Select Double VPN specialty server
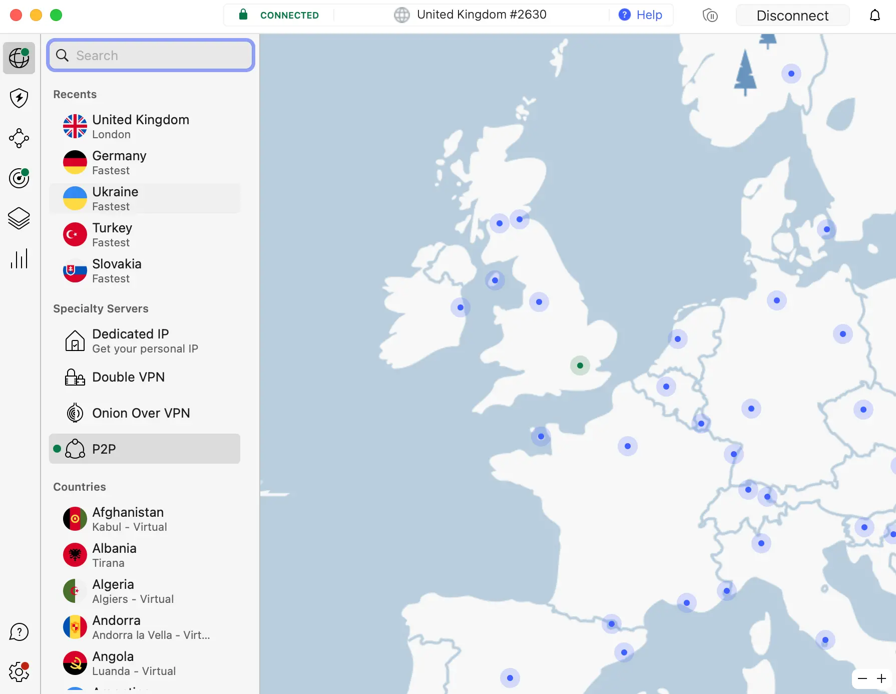 (145, 377)
